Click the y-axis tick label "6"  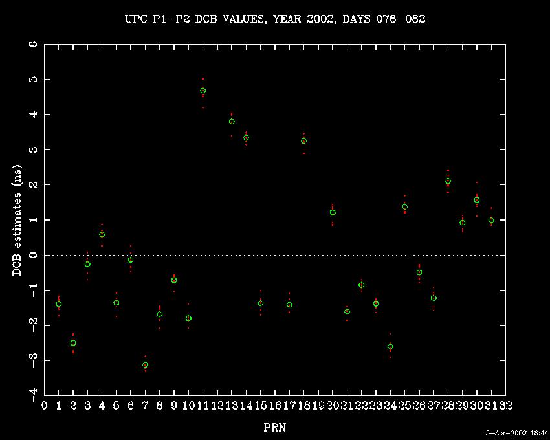(x=33, y=45)
